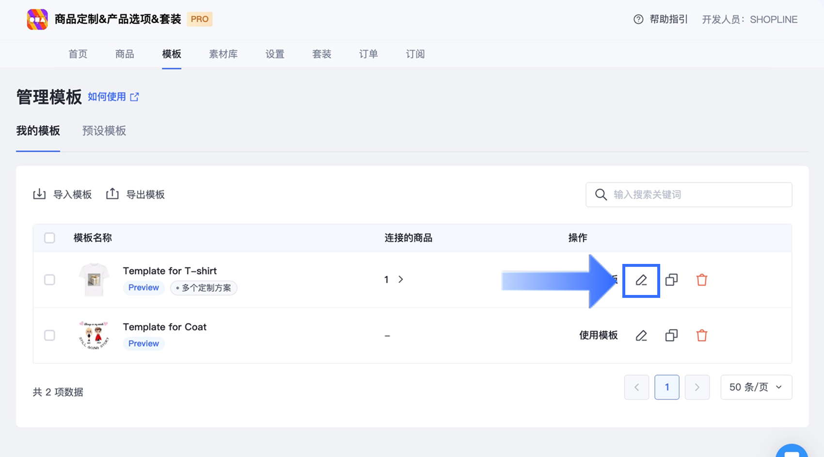Toggle the select-all checkbox in table header
Image resolution: width=824 pixels, height=457 pixels.
[49, 238]
